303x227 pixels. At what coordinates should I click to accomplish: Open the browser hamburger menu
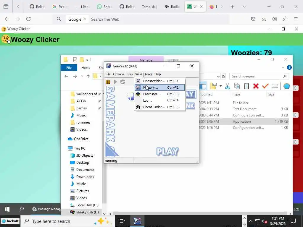click(x=296, y=19)
